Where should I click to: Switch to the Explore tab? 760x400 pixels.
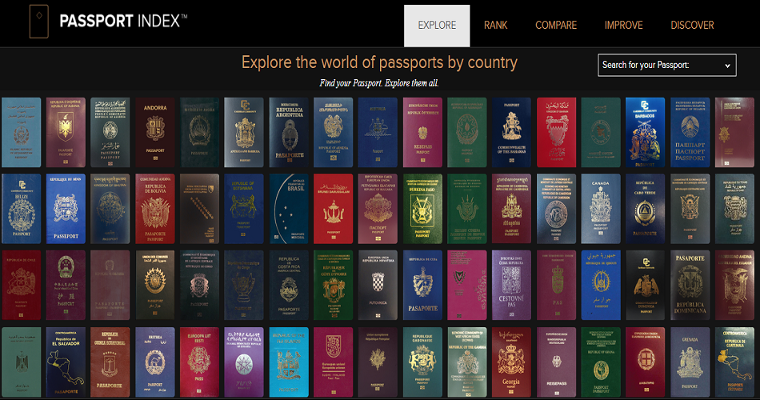[437, 26]
